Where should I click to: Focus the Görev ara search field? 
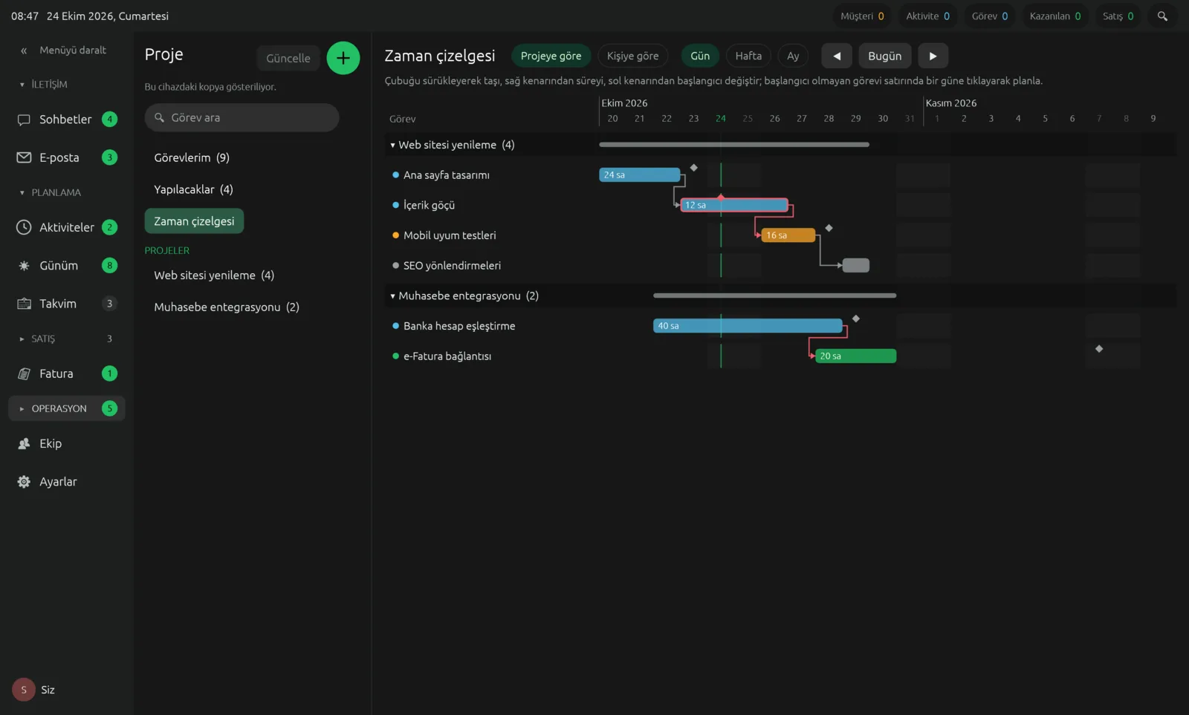pos(242,118)
